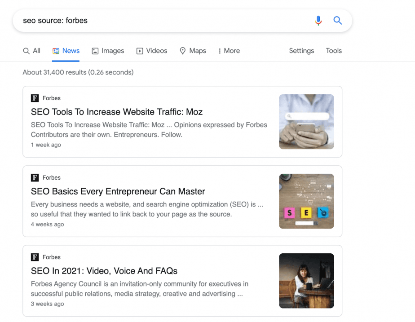
Task: Click '1 week ago' timestamp
Action: coord(46,145)
